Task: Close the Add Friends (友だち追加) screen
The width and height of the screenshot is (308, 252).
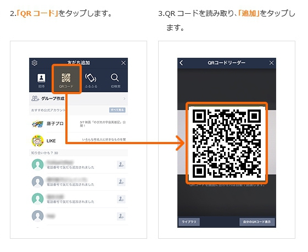Action: 124,63
